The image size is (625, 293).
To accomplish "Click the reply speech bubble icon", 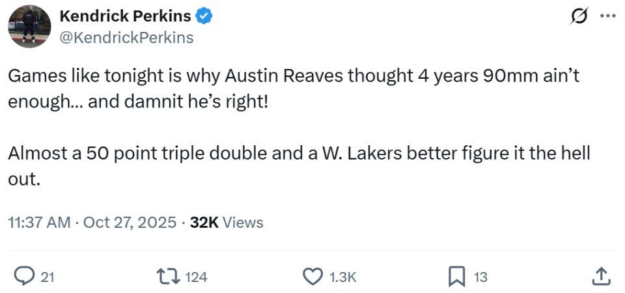I will pyautogui.click(x=24, y=277).
